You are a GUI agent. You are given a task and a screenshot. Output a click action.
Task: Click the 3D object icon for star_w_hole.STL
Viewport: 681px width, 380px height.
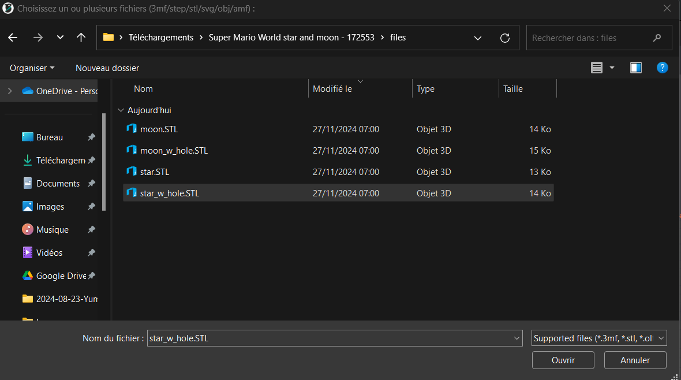point(132,192)
